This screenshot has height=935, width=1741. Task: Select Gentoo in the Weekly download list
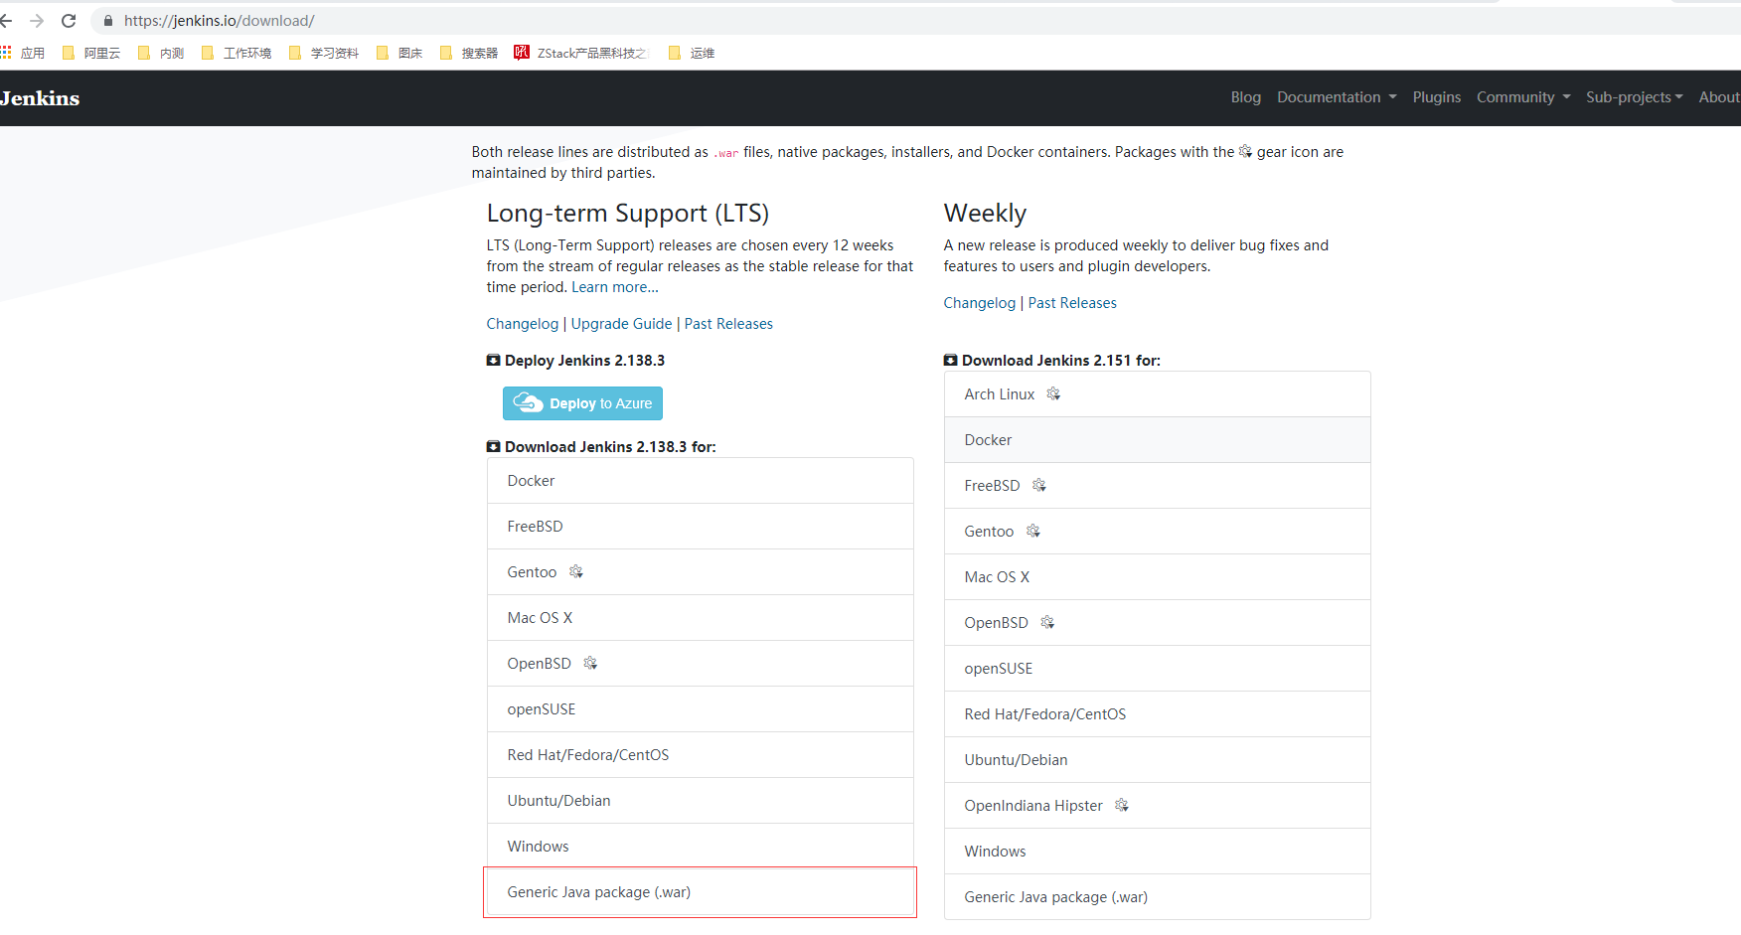tap(1158, 532)
